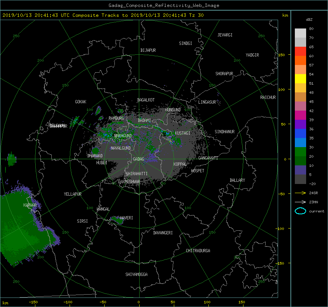Click the BADAMI city label

click(144, 120)
